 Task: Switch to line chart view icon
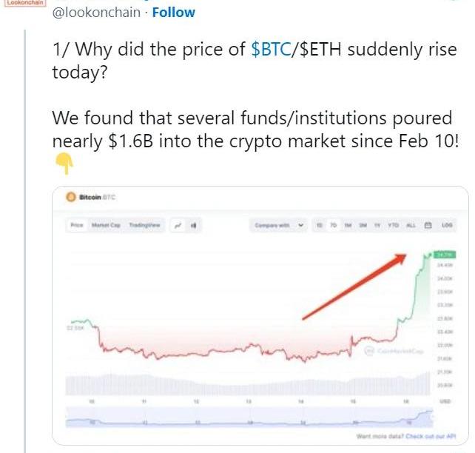(178, 225)
